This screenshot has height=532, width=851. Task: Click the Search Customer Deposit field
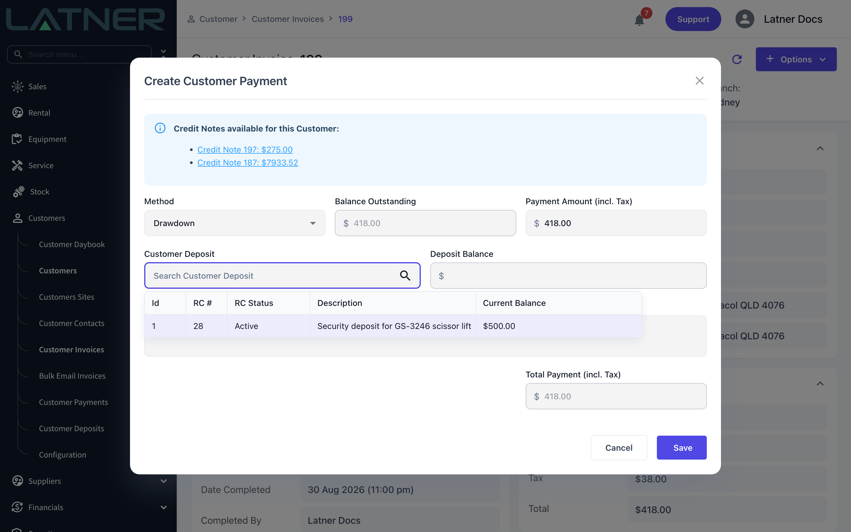[282, 275]
